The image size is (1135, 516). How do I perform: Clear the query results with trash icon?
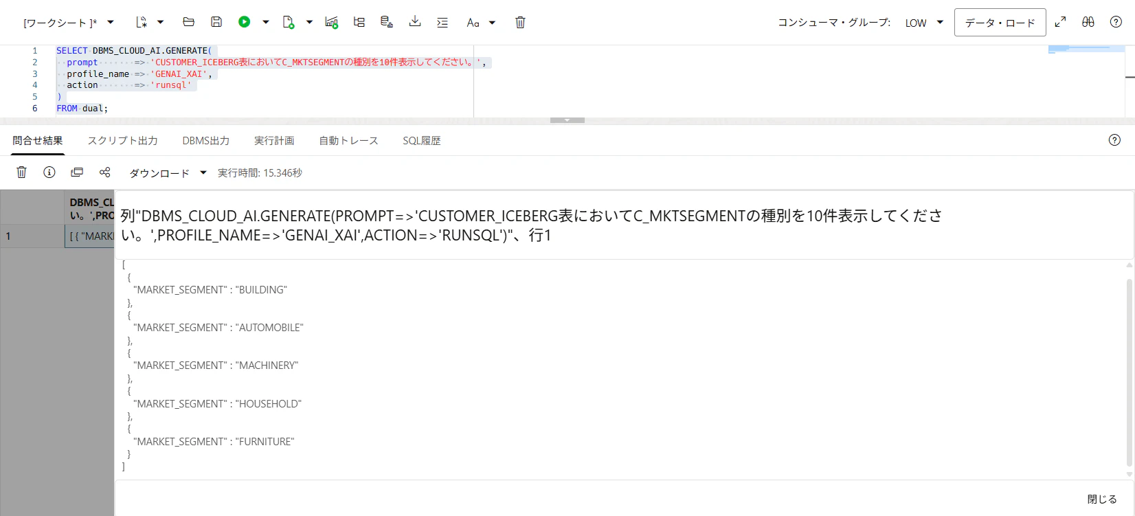(22, 172)
